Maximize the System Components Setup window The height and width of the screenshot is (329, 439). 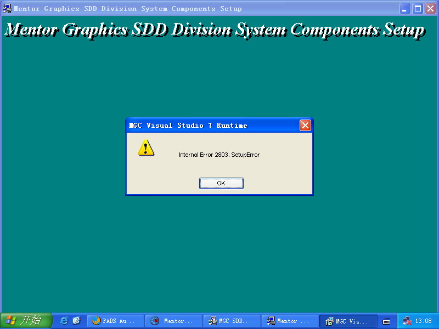418,8
